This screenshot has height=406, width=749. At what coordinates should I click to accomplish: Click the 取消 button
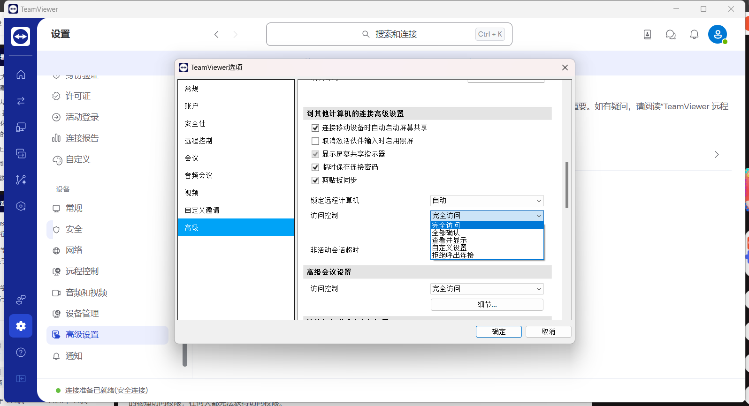[549, 331]
